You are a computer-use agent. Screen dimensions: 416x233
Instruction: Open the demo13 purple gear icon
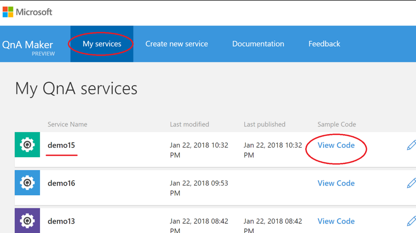click(x=27, y=220)
